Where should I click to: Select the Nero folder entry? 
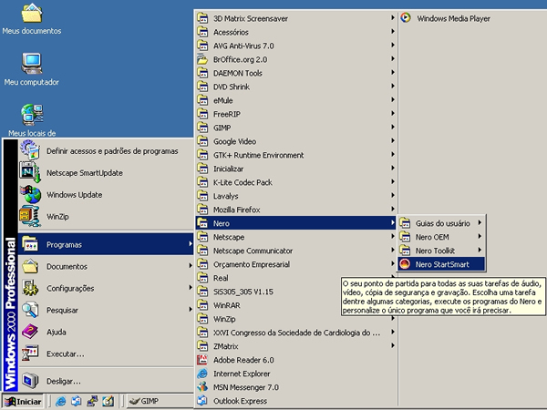(295, 223)
